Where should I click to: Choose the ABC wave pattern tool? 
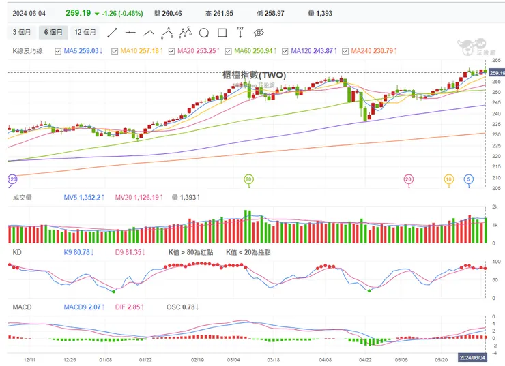point(185,32)
